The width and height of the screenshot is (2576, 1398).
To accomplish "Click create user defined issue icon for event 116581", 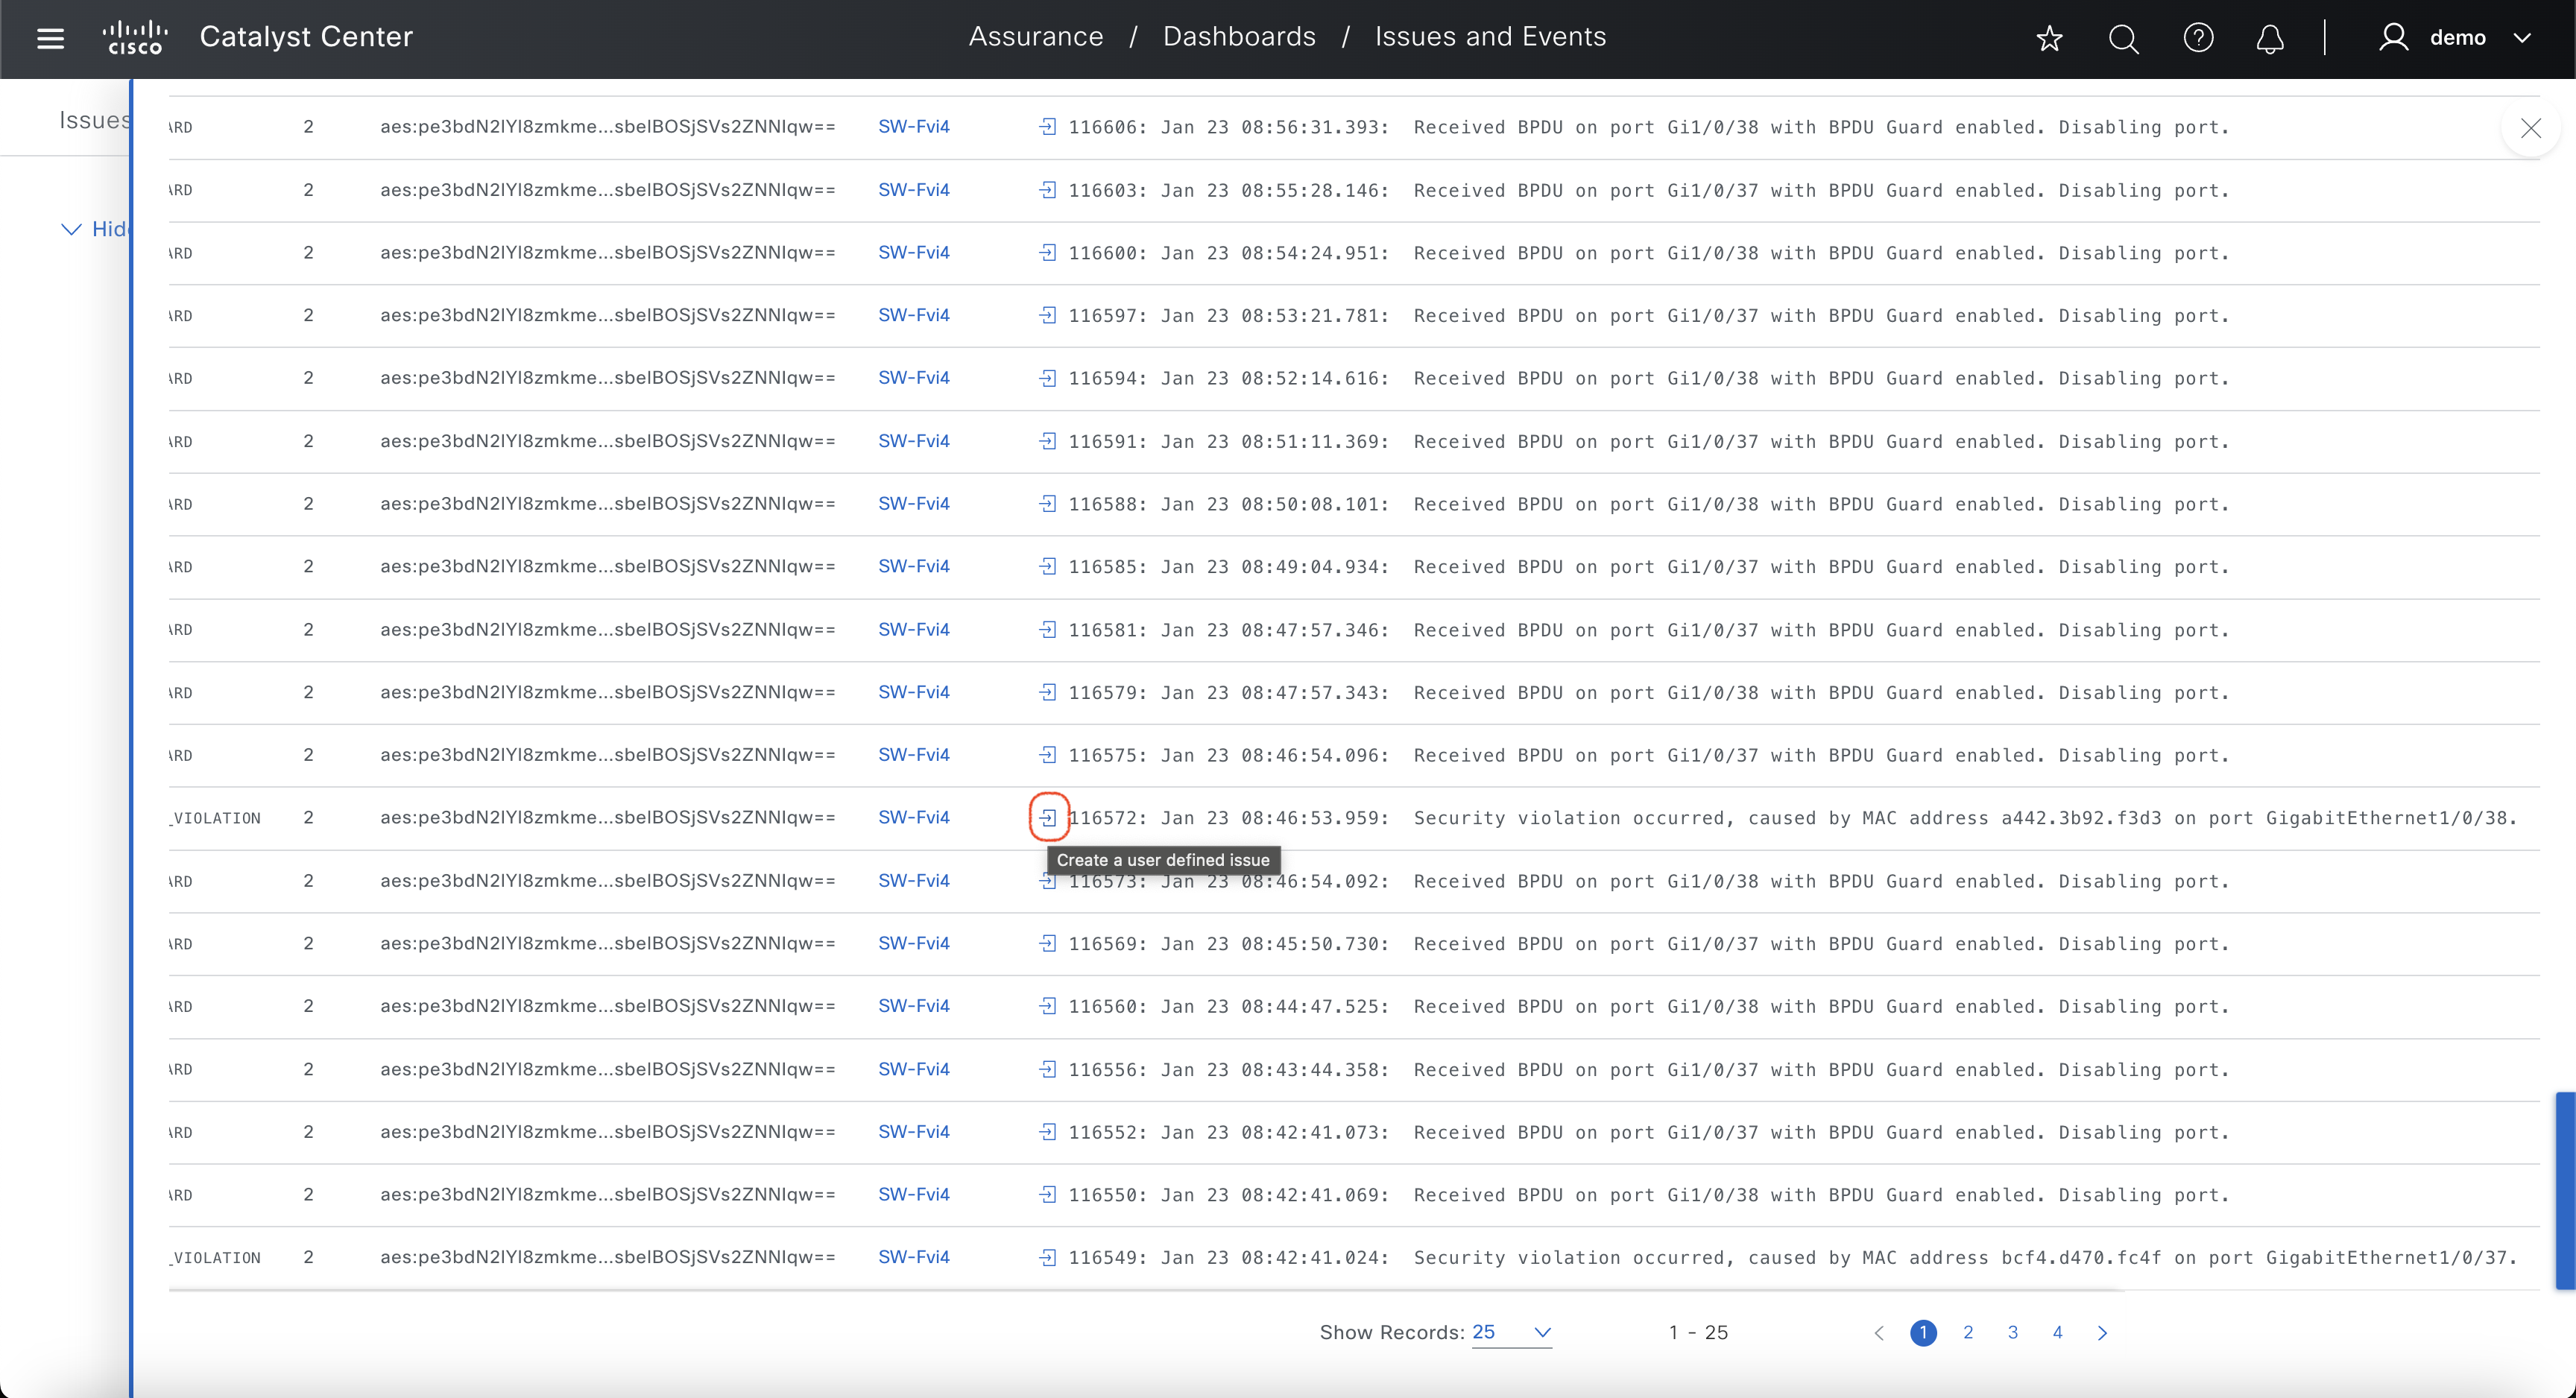I will (1047, 629).
